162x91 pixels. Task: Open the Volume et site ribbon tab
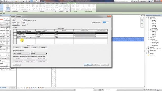pos(40,3)
